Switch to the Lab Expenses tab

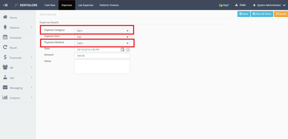pyautogui.click(x=85, y=5)
